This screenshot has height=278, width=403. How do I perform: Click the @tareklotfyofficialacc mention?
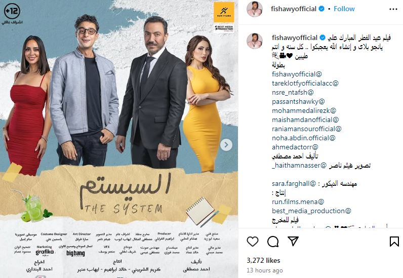[305, 84]
